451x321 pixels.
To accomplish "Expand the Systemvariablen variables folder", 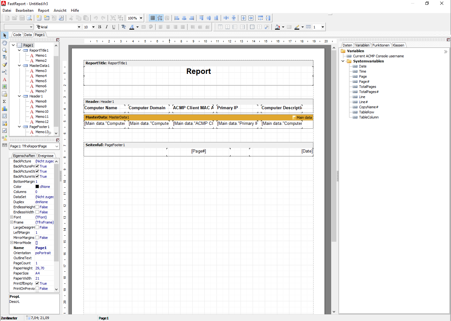I will tap(343, 61).
